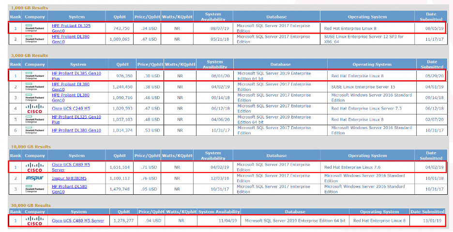Open HPE ProLiant DL325 Gen10 link in 1,000 GB table
Screen dimensions: 453x232
pyautogui.click(x=71, y=29)
